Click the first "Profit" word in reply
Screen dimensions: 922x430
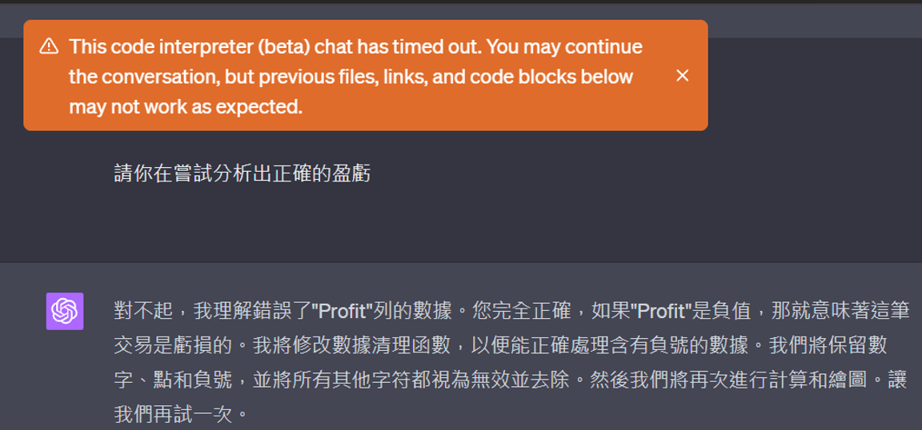(343, 309)
